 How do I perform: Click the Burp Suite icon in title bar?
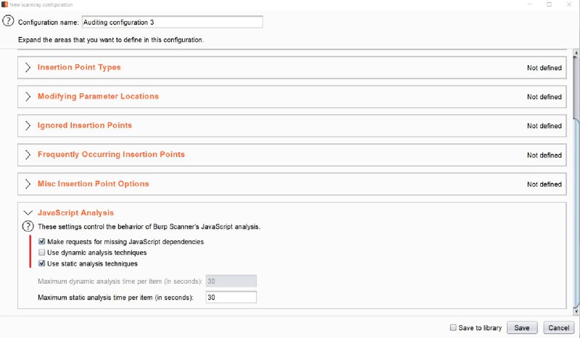point(4,4)
